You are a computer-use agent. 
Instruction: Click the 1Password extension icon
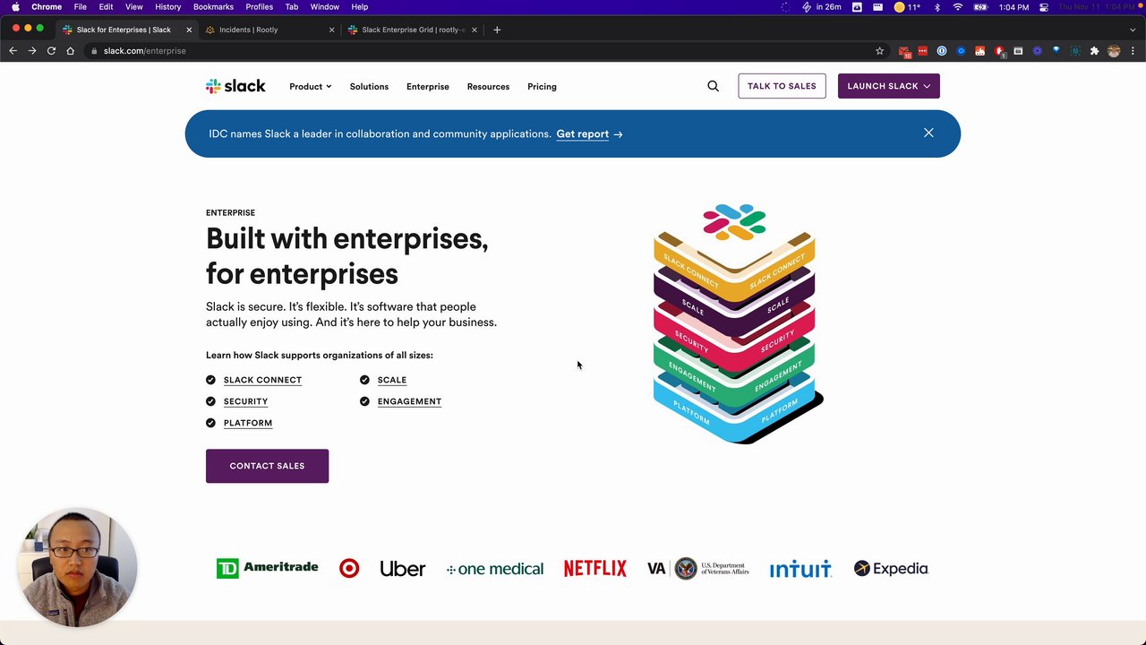pyautogui.click(x=942, y=51)
